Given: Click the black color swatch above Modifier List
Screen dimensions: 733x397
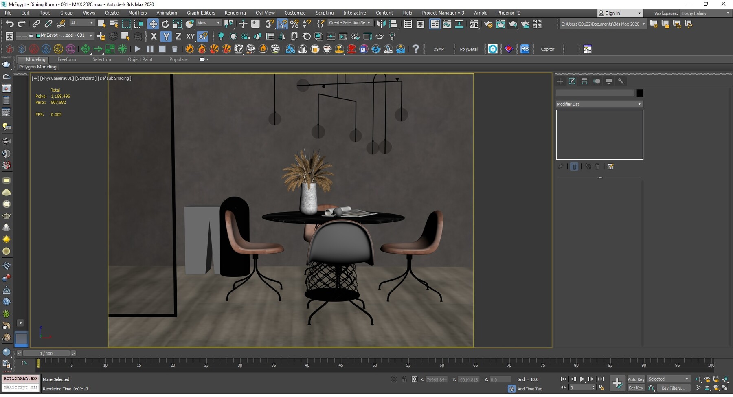Looking at the screenshot, I should [639, 93].
